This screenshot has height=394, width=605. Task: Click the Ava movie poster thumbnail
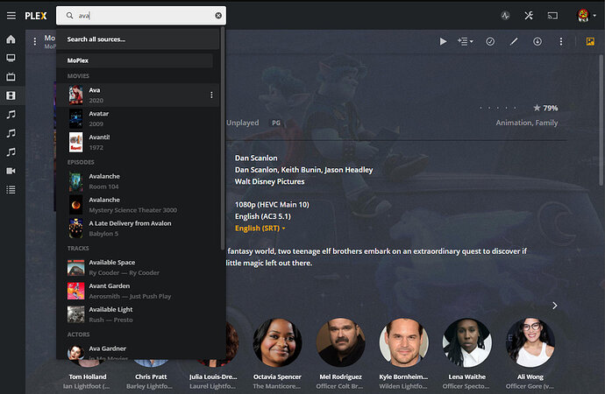[x=76, y=95]
